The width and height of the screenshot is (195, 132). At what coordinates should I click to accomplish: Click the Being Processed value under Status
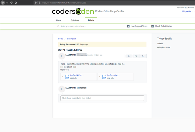tap(164, 47)
